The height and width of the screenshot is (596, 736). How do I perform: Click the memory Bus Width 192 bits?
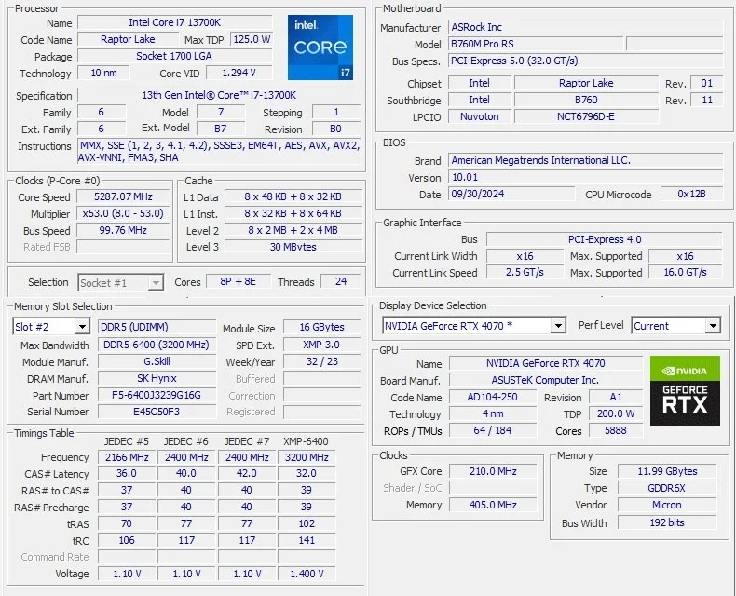click(x=667, y=522)
